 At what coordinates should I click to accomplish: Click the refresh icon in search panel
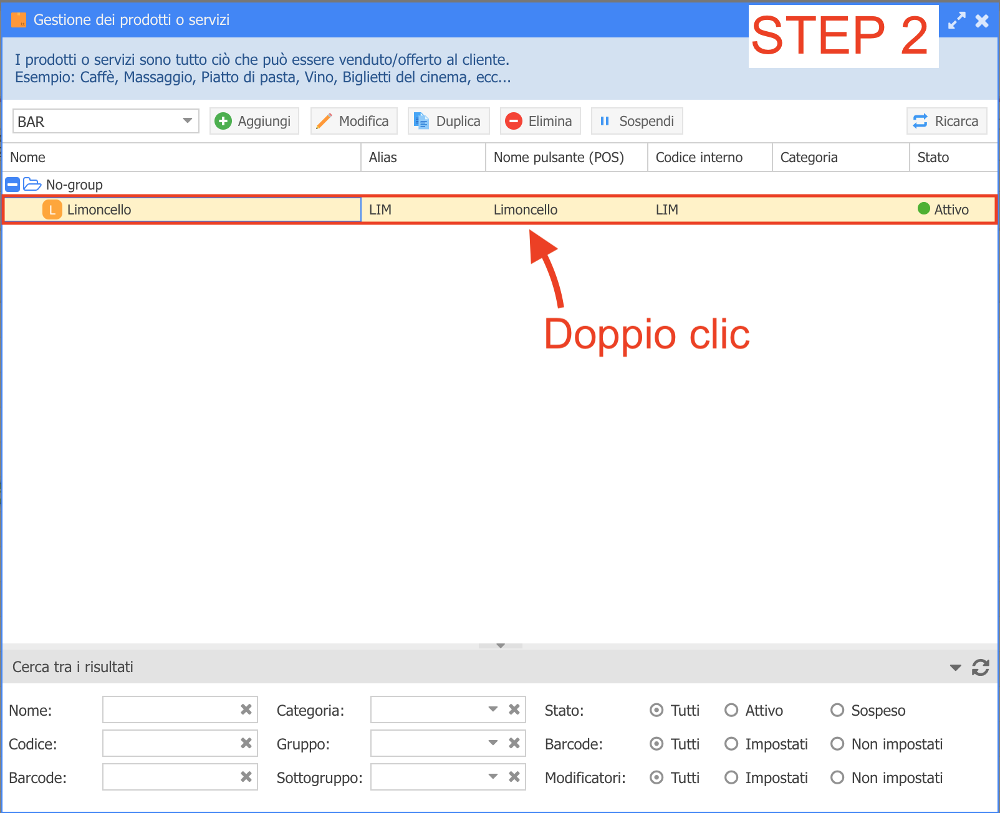[x=981, y=668]
